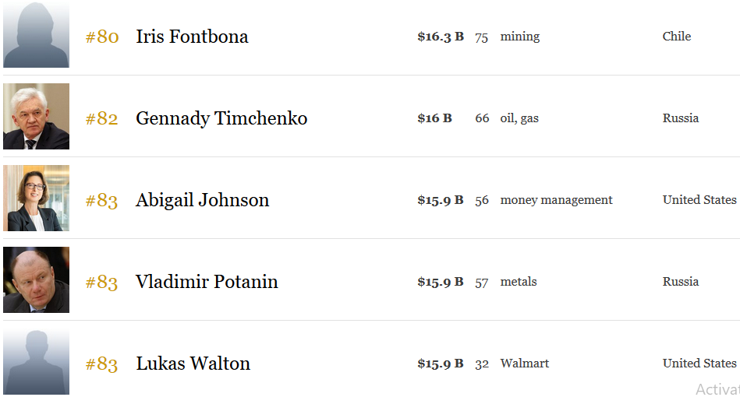Click Lukas Walton's placeholder silhouette image
This screenshot has height=397, width=740.
coord(37,362)
